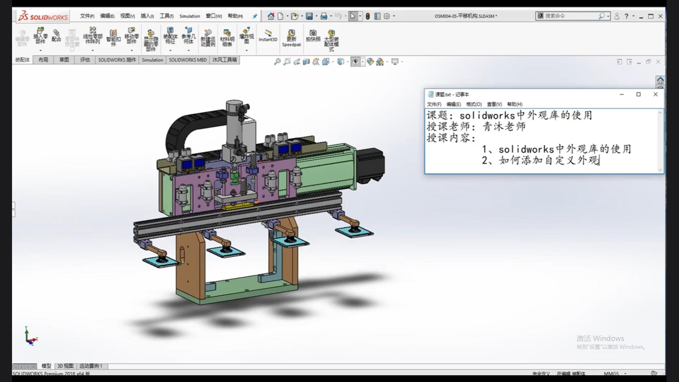Expand the Insert Components dropdown arrow
The height and width of the screenshot is (382, 679).
[x=40, y=51]
